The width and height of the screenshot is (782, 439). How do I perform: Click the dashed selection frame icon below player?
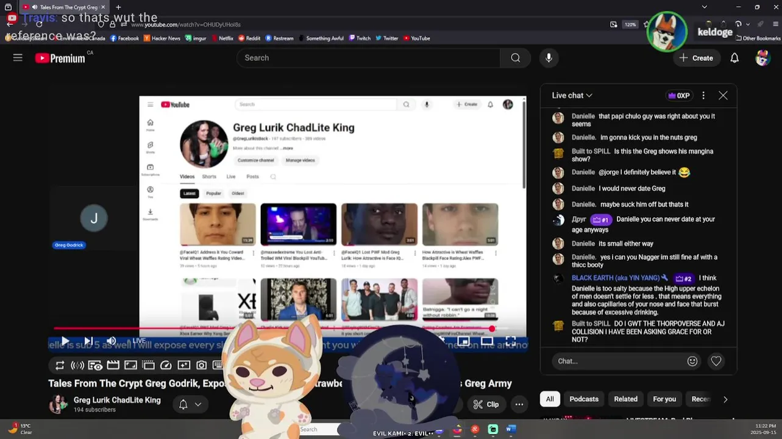point(148,365)
